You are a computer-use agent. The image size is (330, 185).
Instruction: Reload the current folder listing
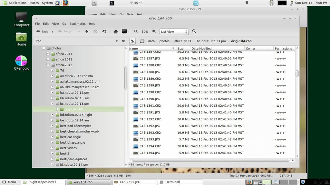point(104,31)
